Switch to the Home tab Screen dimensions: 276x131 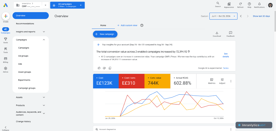(103, 25)
